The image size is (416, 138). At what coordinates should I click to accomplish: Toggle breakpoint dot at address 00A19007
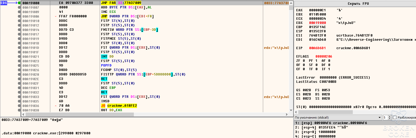tap(19, 7)
